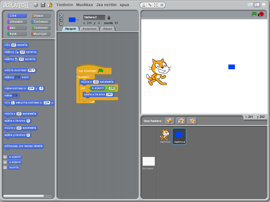The image size is (270, 202).
Task: Switch to the Skriptit tab
Action: [x=70, y=29]
